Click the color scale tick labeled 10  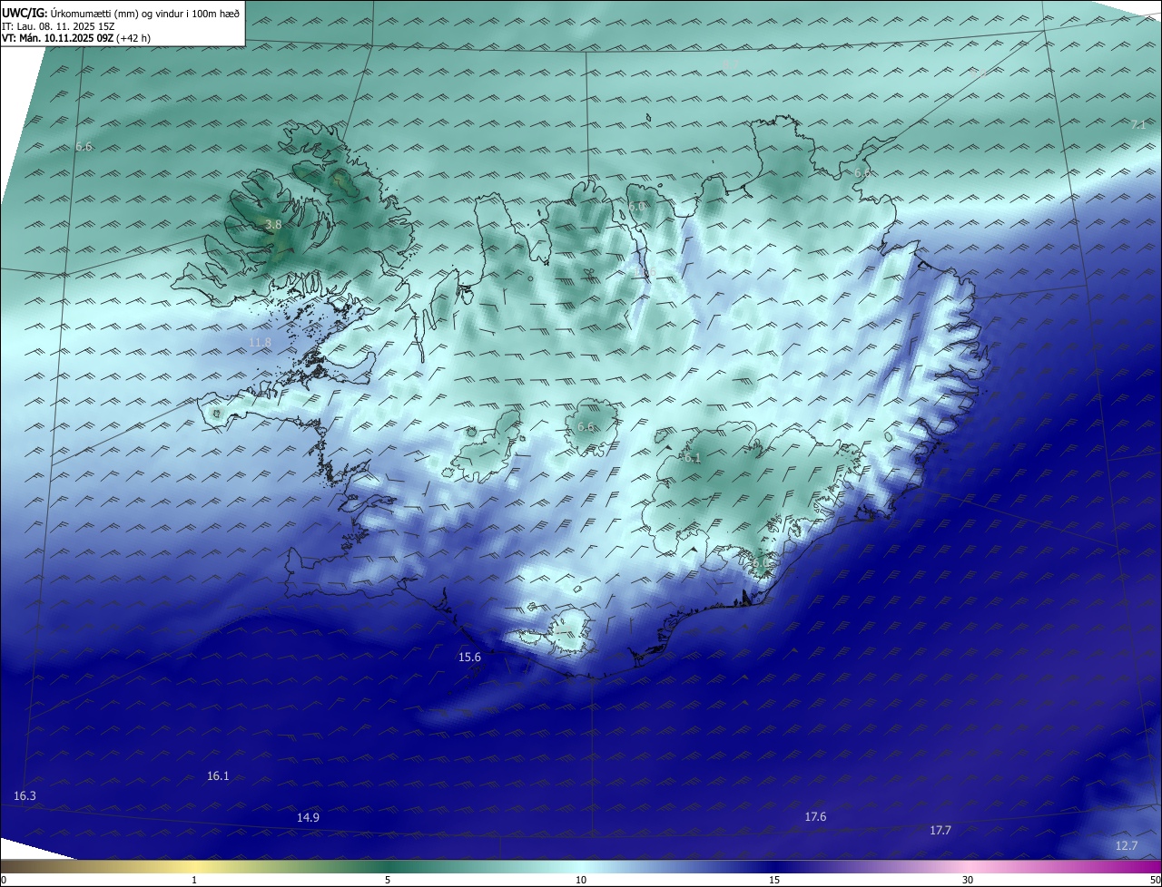[x=581, y=880]
